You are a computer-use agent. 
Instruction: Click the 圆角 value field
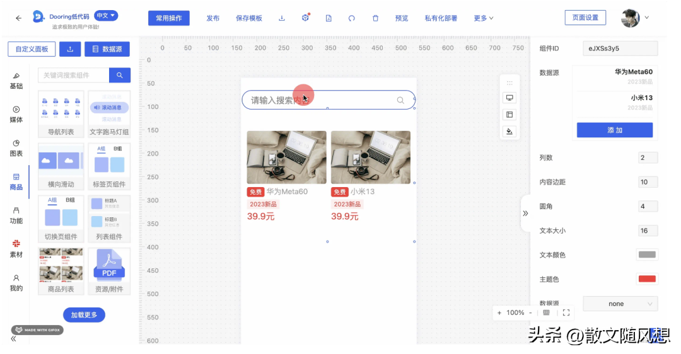click(x=648, y=207)
